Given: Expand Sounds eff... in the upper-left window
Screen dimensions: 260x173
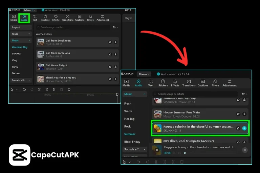Looking at the screenshot, I should pyautogui.click(x=21, y=80).
